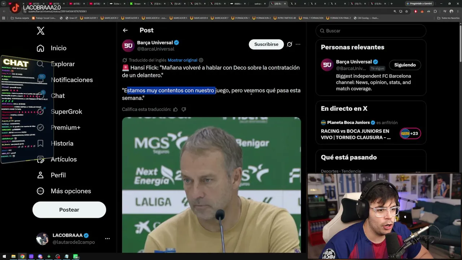Click the Qué está pasando heading
This screenshot has height=260, width=462.
click(x=349, y=157)
